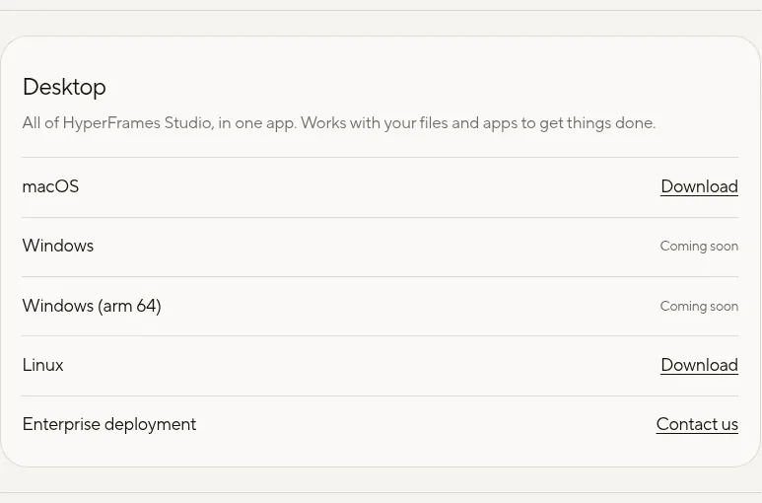The image size is (762, 503).
Task: Click Coming soon in the Windows row
Action: click(699, 247)
